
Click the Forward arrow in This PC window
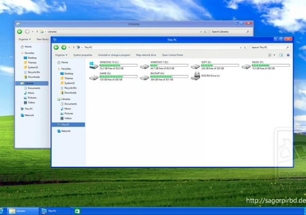(63, 47)
